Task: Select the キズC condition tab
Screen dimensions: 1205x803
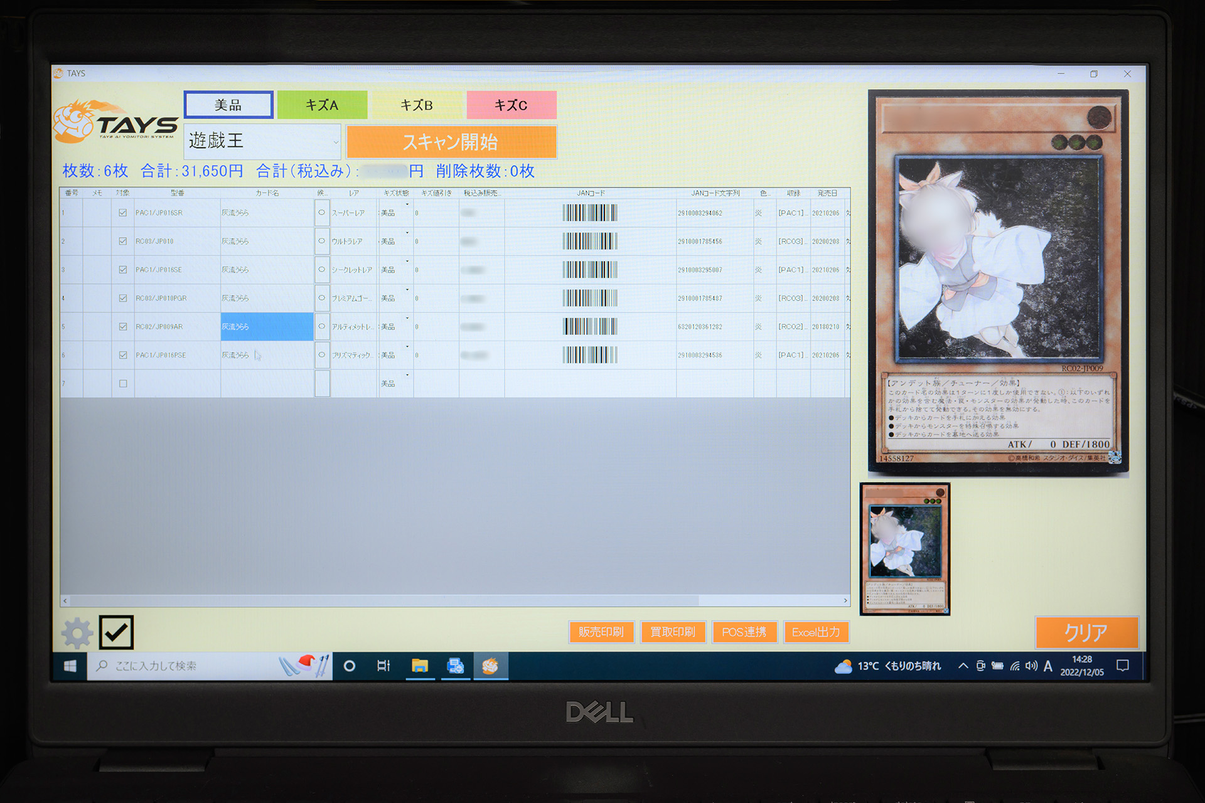Action: (511, 105)
